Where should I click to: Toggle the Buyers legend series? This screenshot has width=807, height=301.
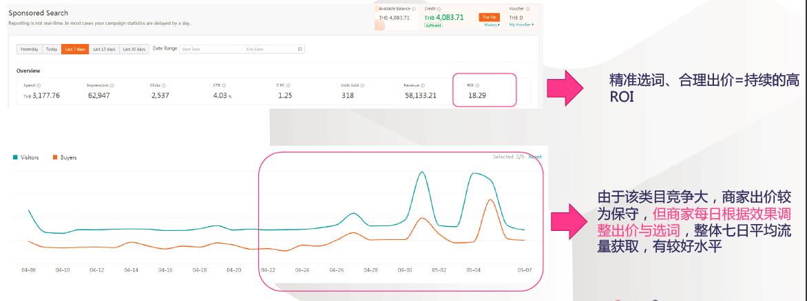pos(64,157)
